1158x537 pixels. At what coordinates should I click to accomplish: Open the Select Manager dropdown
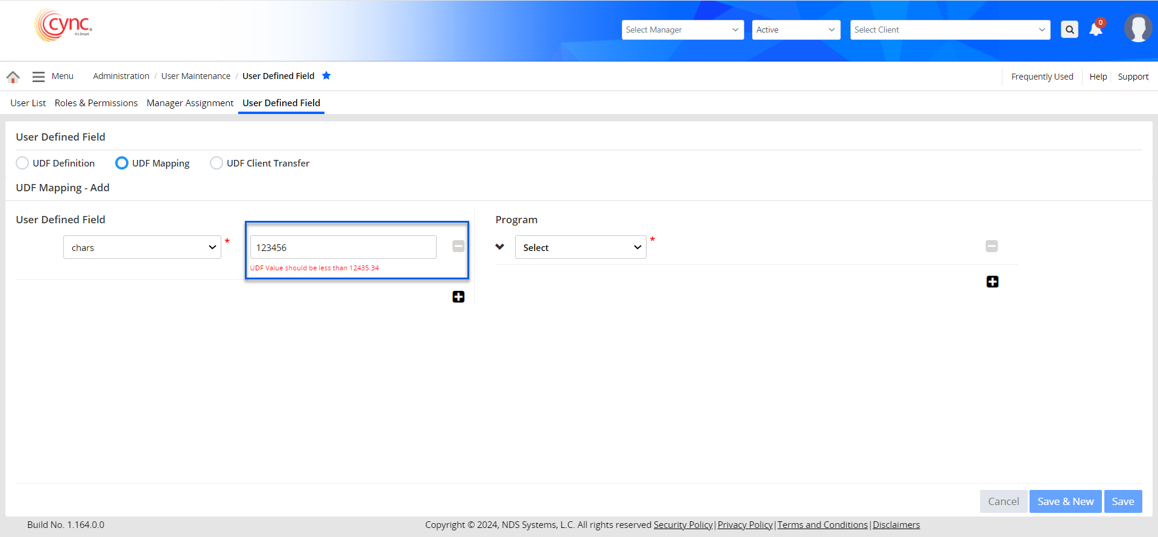tap(682, 30)
